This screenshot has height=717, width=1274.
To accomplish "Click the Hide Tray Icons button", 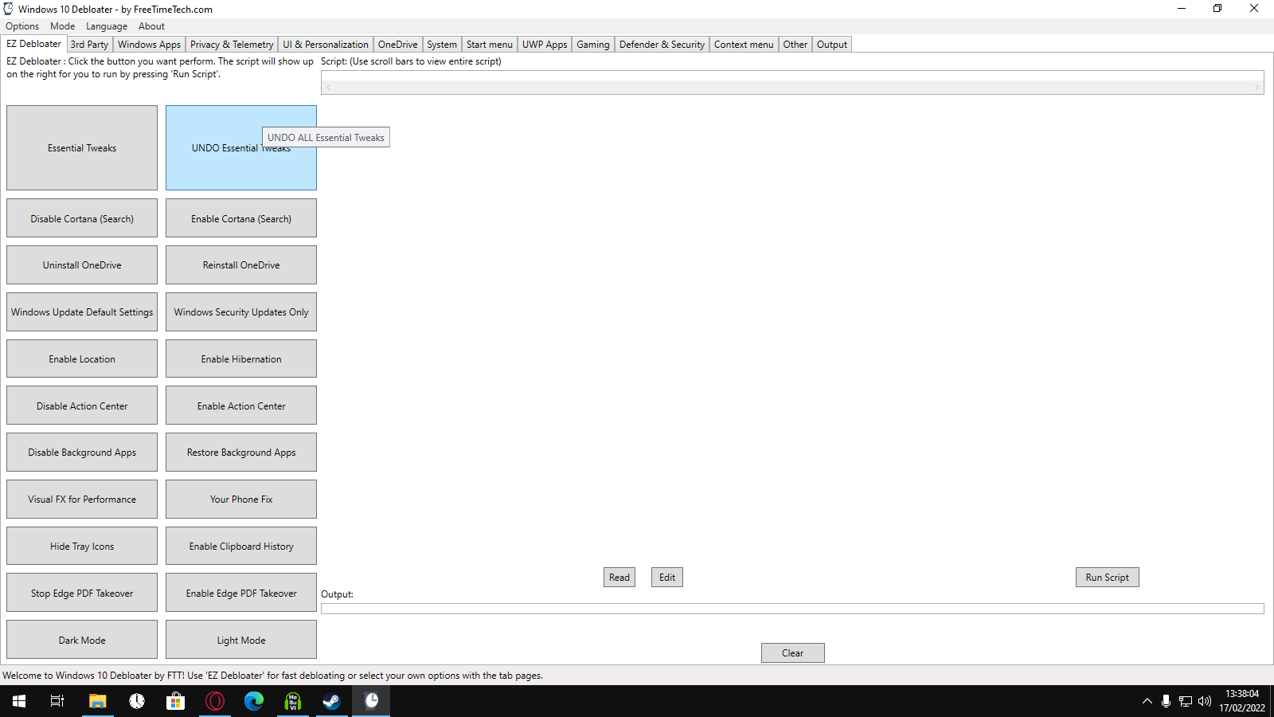I will pos(82,547).
